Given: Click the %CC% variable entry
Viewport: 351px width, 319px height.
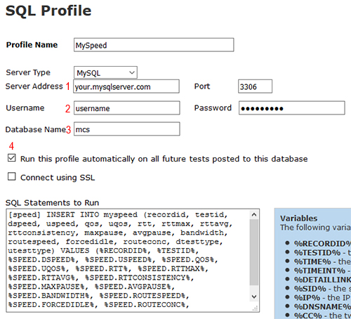Looking at the screenshot, I should click(322, 315).
